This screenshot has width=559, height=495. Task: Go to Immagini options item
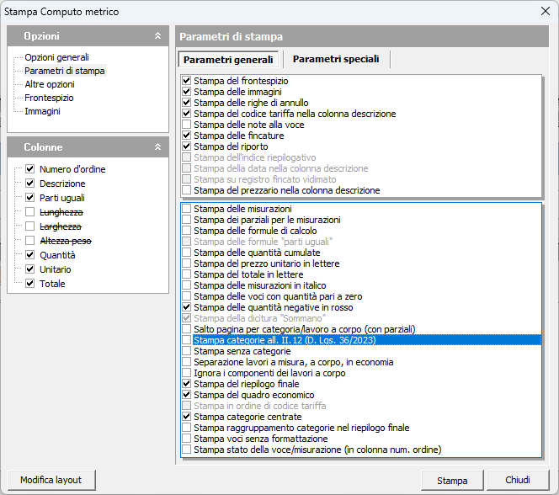(42, 111)
